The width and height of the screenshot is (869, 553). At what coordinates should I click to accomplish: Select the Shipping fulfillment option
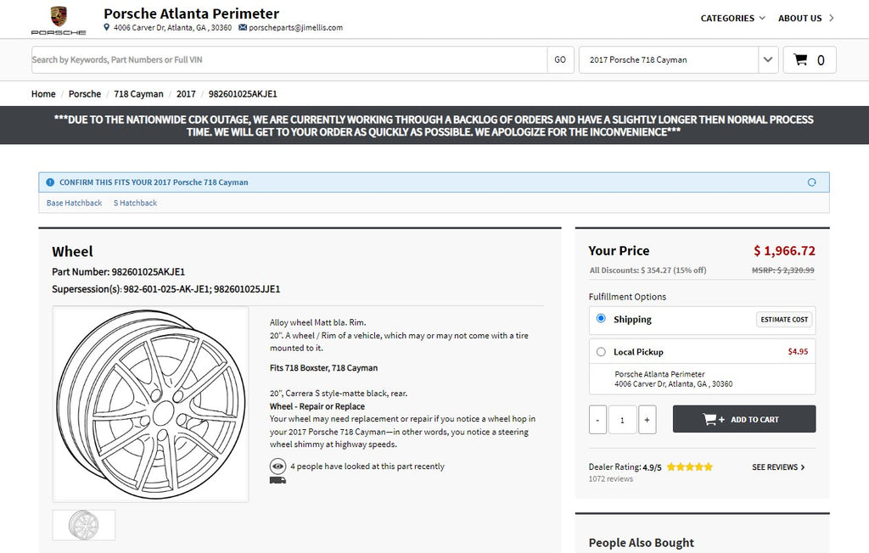tap(601, 319)
